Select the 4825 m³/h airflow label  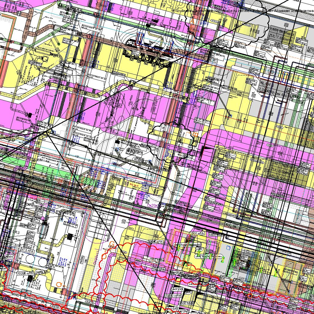coord(156,242)
